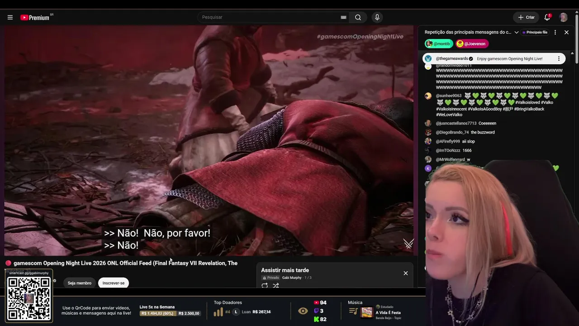
Task: Click the #WeLoveValko hashtag in chat
Action: [x=449, y=115]
